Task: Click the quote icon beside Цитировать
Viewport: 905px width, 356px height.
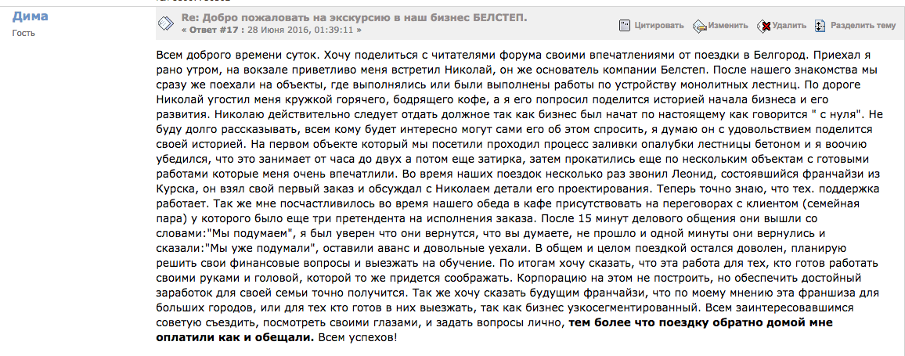Action: tap(624, 25)
